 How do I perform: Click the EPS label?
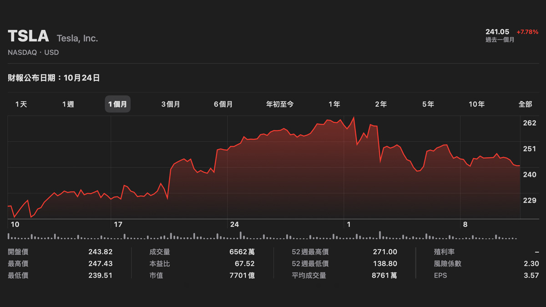pos(441,276)
